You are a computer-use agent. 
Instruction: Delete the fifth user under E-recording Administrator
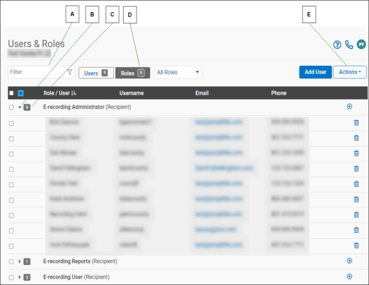click(356, 184)
